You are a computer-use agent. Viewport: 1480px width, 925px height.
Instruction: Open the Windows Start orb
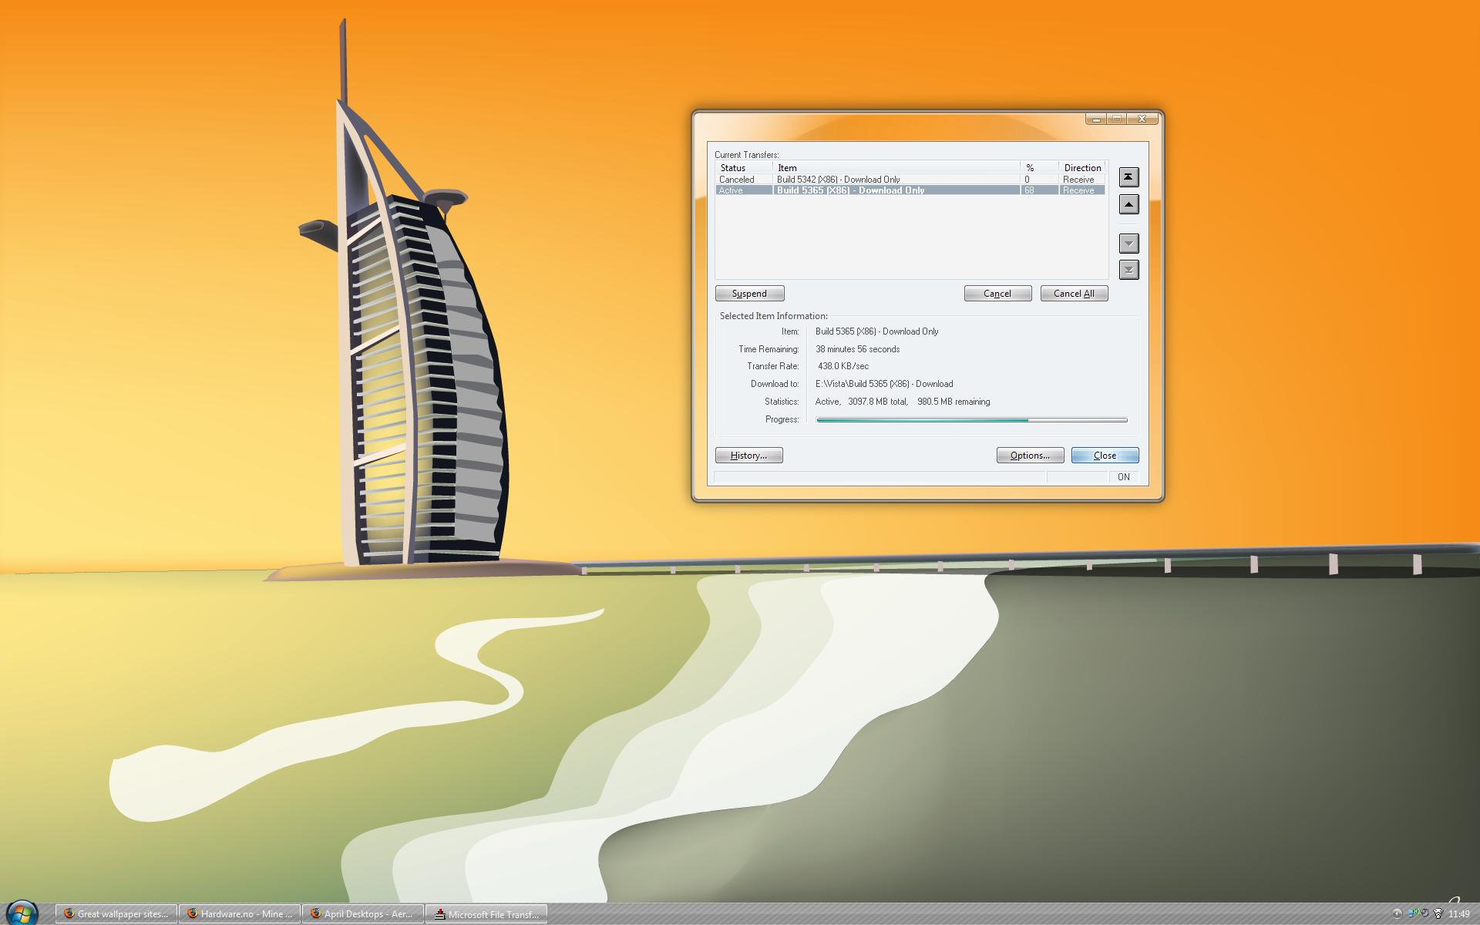click(x=21, y=913)
